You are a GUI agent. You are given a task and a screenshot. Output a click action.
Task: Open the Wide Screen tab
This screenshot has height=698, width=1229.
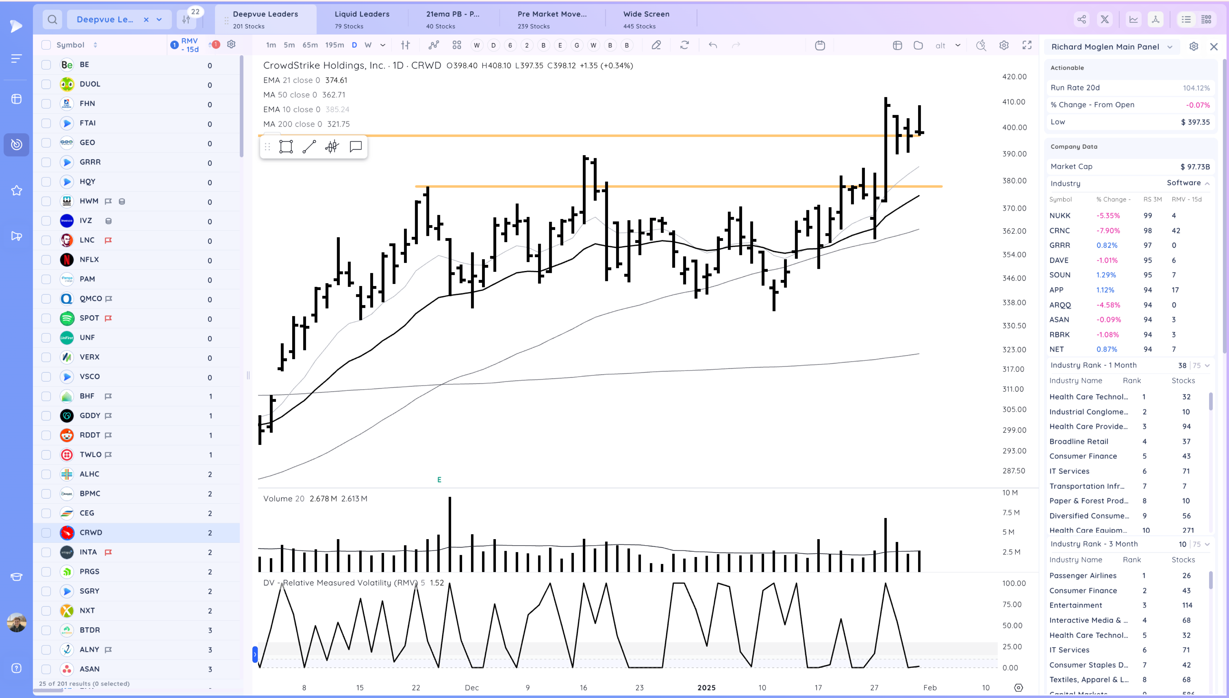(x=646, y=19)
